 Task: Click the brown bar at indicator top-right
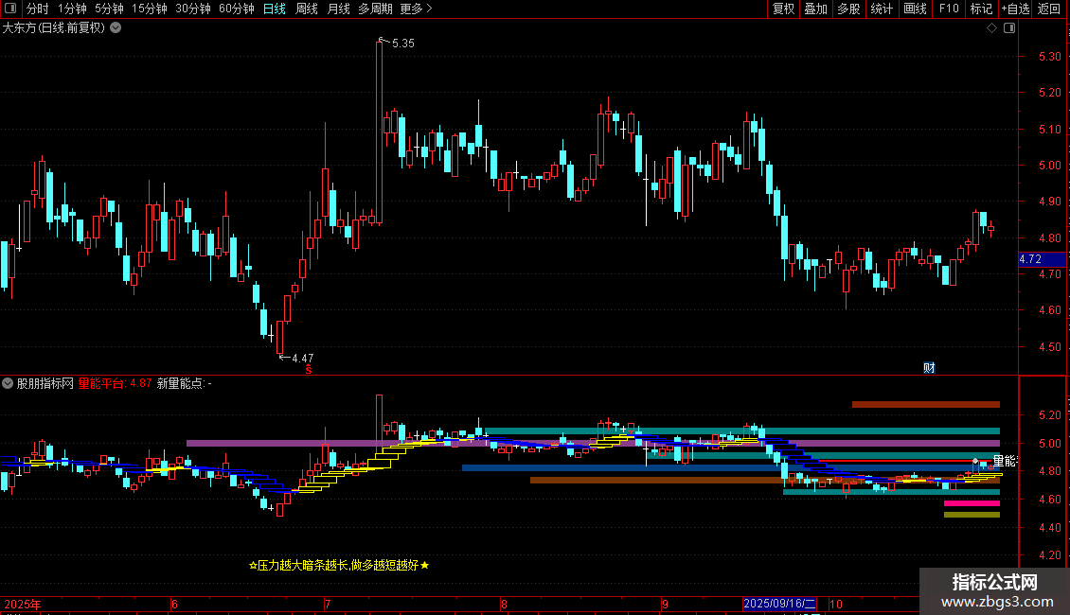pyautogui.click(x=926, y=404)
